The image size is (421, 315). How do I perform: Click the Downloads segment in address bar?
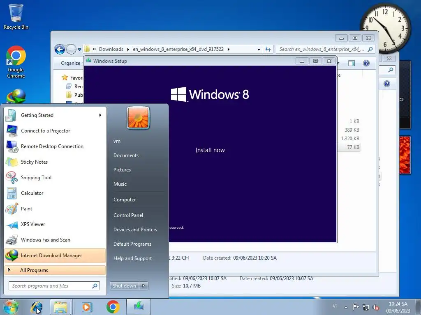(x=111, y=49)
